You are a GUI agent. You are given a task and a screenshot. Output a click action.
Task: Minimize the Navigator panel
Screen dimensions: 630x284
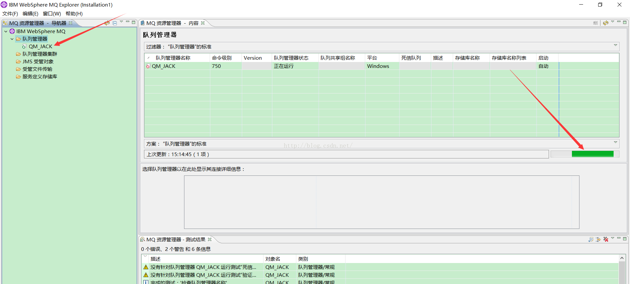(128, 22)
